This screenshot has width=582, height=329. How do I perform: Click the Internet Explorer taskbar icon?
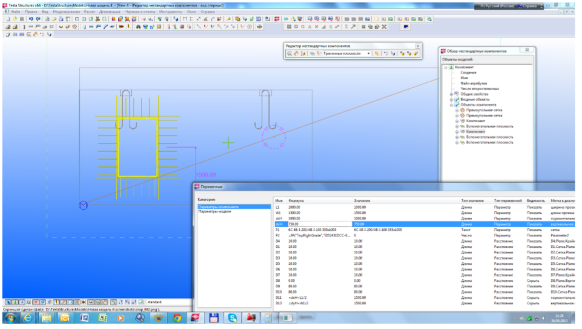(x=28, y=318)
